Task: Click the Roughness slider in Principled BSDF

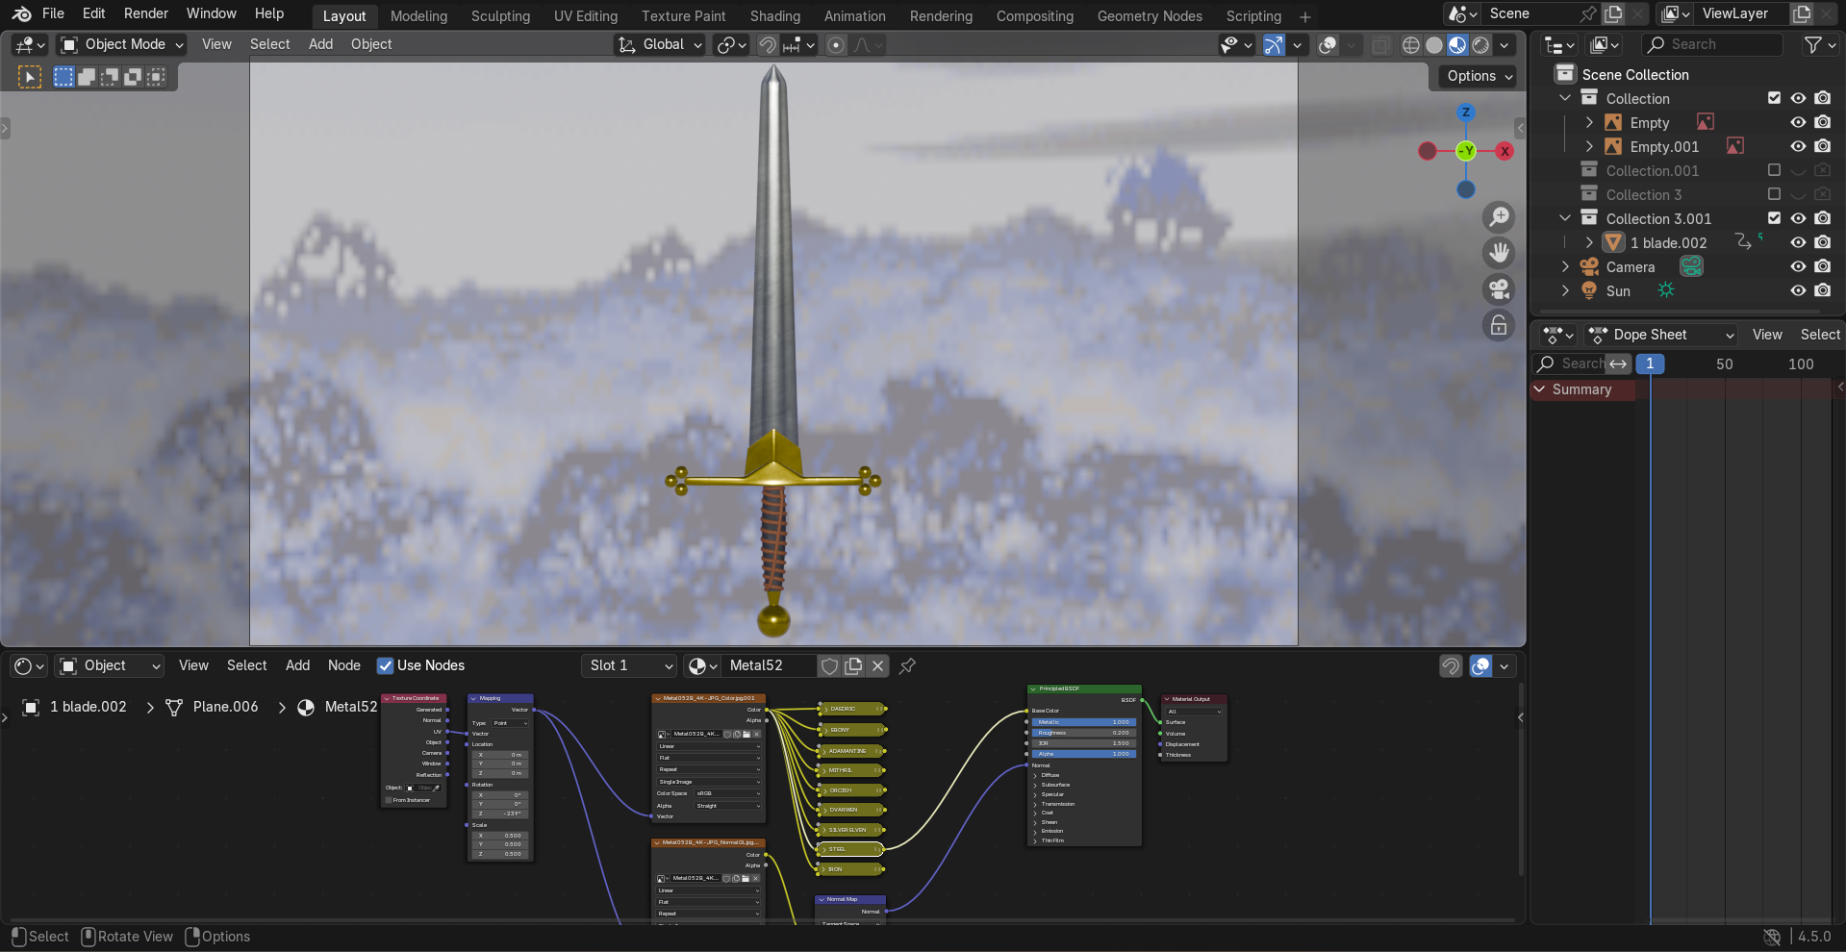Action: point(1084,733)
